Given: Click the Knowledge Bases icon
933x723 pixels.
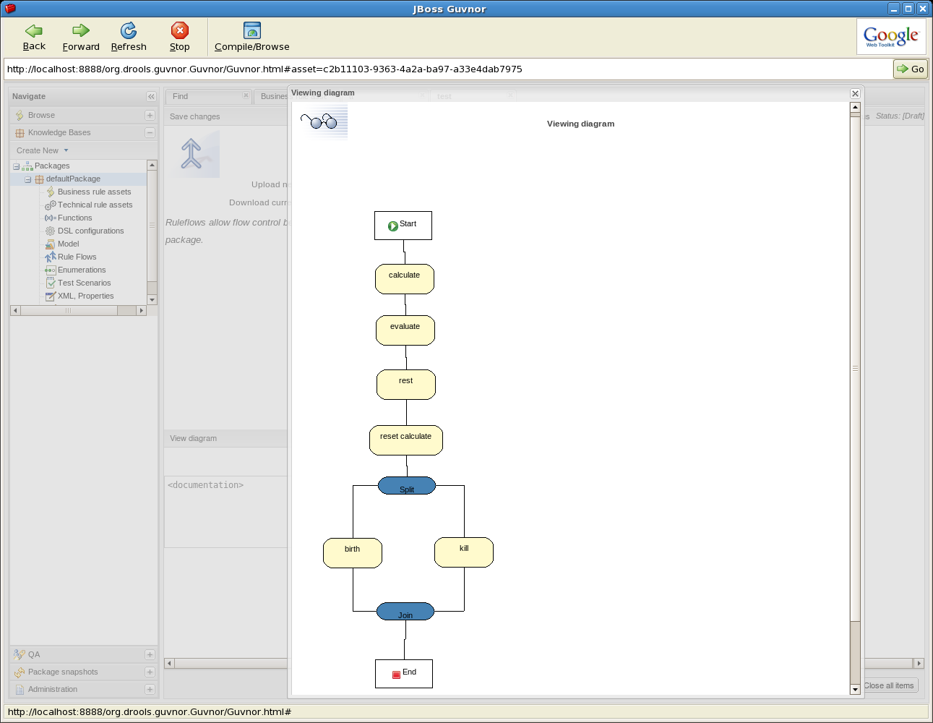Looking at the screenshot, I should (x=20, y=133).
